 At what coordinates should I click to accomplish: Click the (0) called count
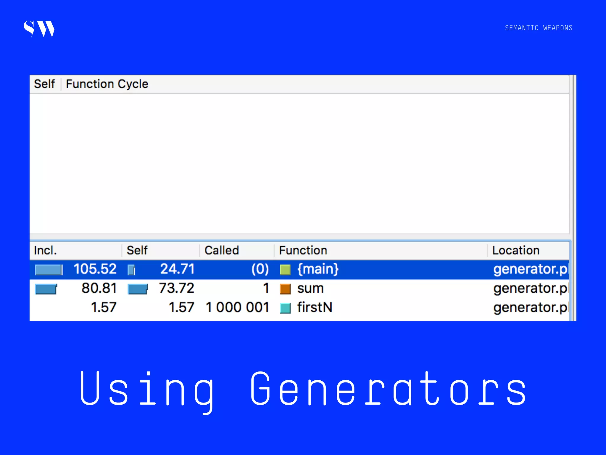[260, 269]
